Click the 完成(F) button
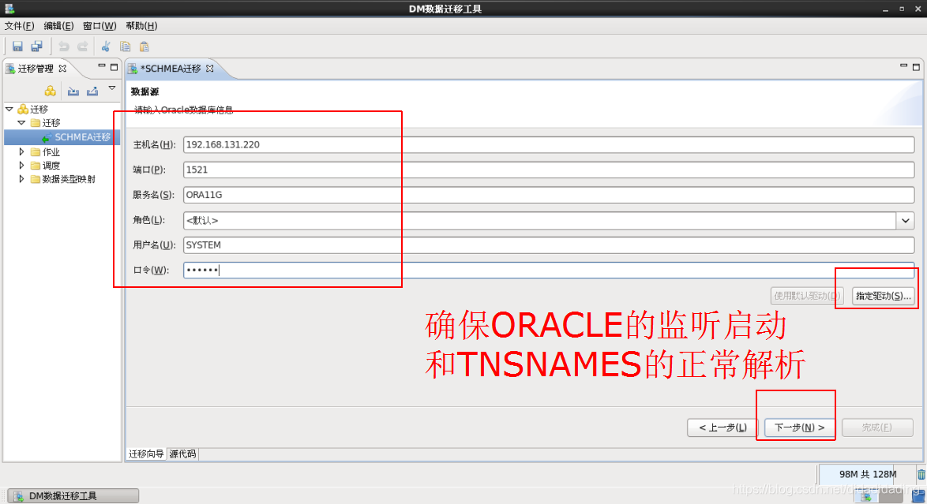The image size is (927, 504). [876, 427]
